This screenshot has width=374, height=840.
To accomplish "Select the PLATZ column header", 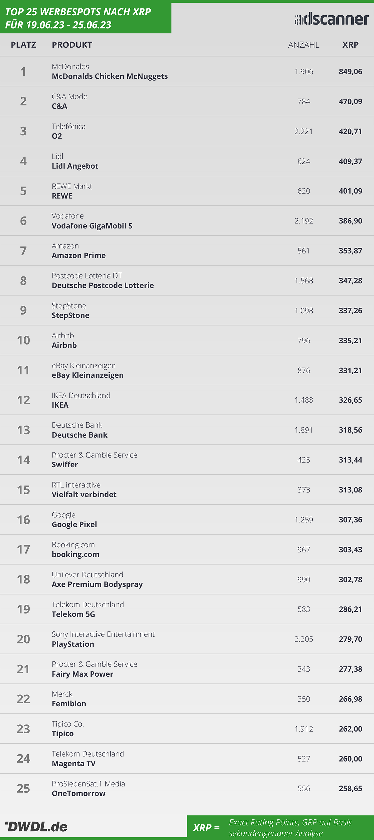I will point(23,45).
